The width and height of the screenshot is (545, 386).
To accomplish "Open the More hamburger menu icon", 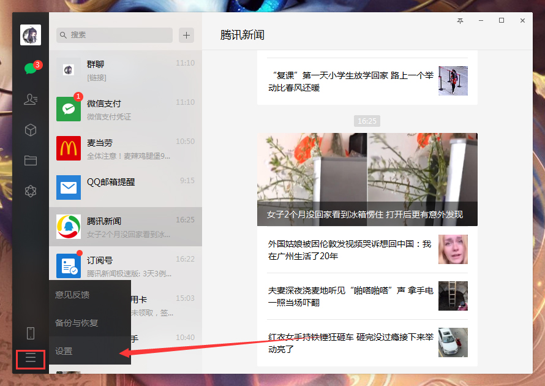I will click(30, 360).
